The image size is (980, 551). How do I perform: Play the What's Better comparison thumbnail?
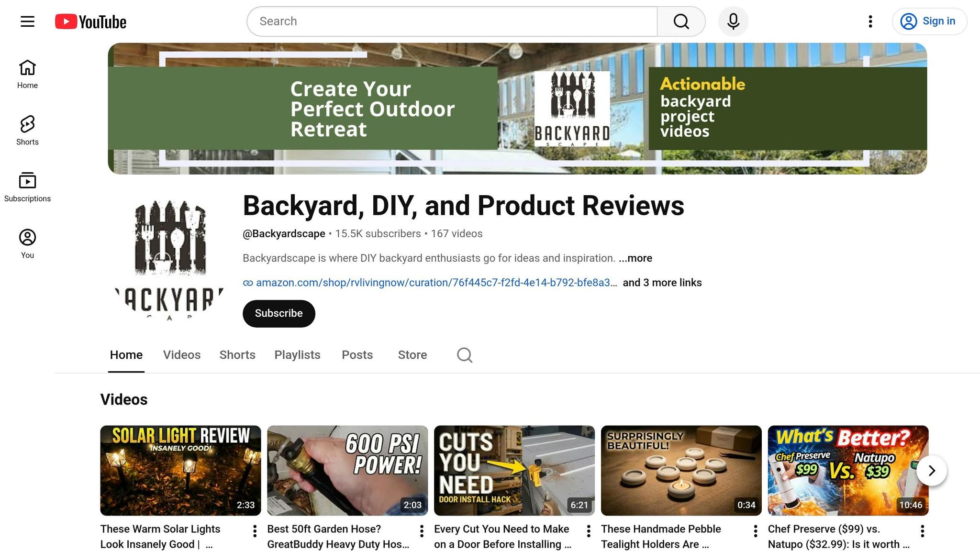pyautogui.click(x=848, y=471)
